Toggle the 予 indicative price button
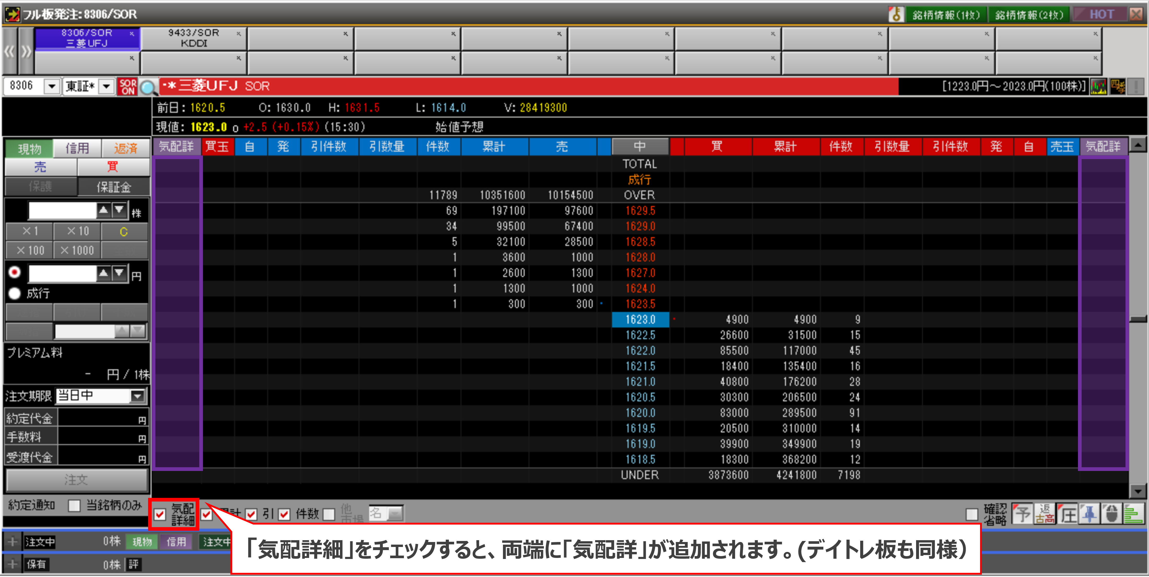Image resolution: width=1149 pixels, height=577 pixels. point(1022,514)
